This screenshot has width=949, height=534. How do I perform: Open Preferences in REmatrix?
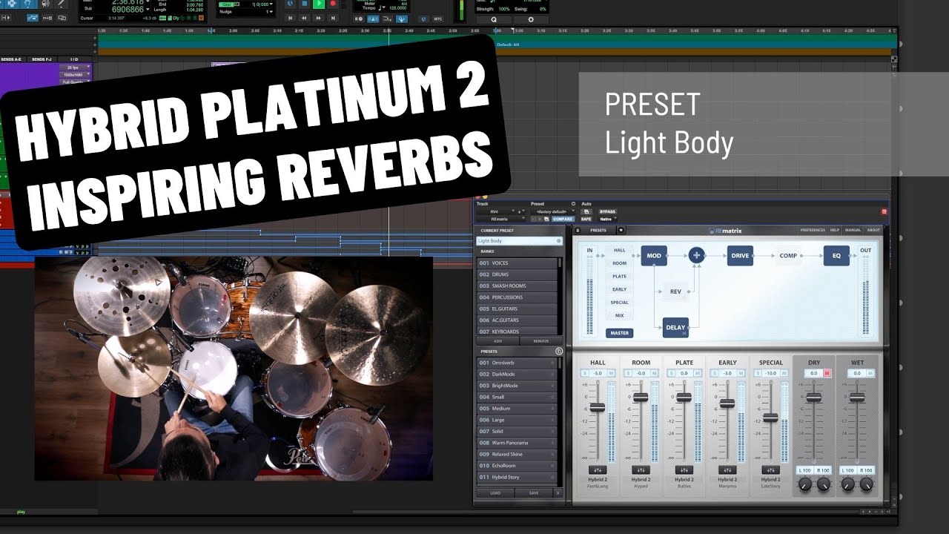(813, 230)
